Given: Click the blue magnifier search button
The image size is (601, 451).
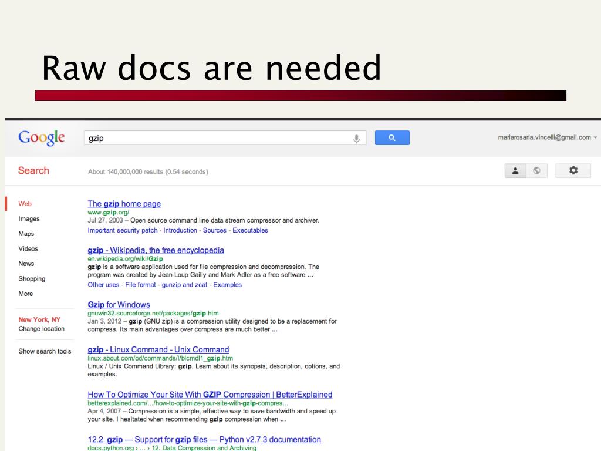Looking at the screenshot, I should coord(391,137).
